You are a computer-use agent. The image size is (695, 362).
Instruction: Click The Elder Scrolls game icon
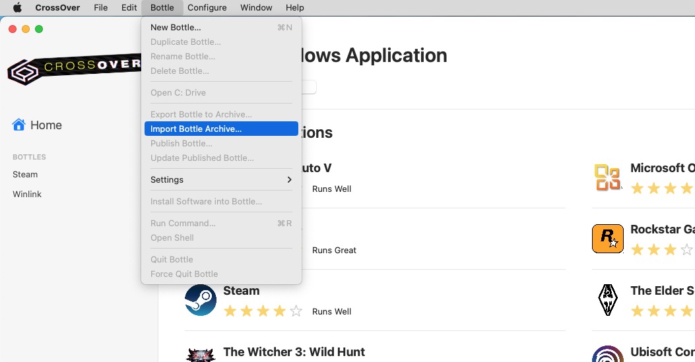(x=608, y=300)
